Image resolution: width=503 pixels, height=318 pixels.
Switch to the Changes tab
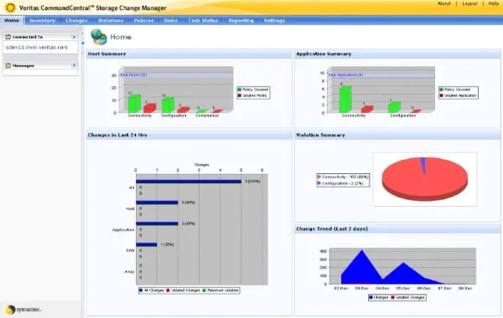pos(76,20)
